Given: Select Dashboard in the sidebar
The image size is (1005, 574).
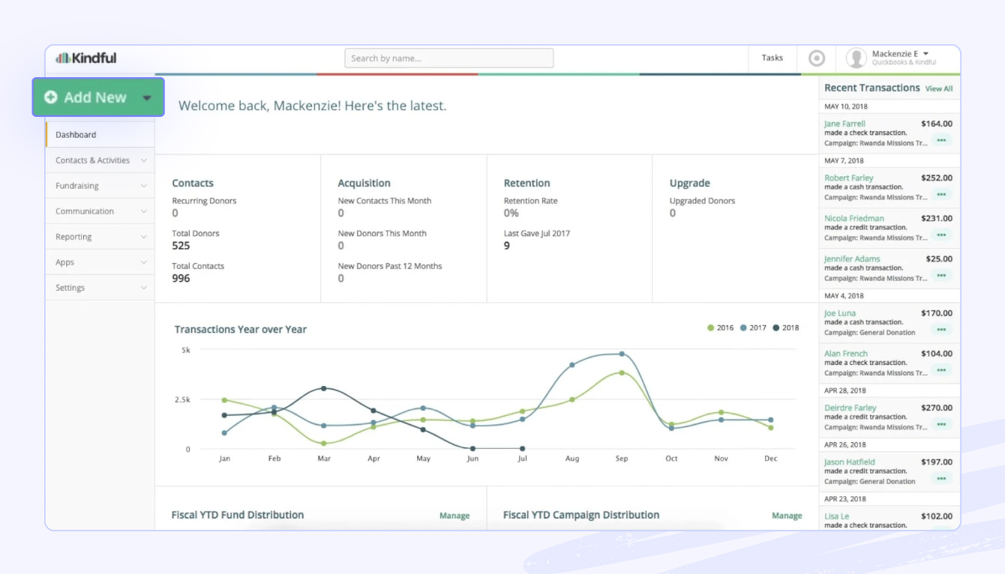Looking at the screenshot, I should [100, 135].
